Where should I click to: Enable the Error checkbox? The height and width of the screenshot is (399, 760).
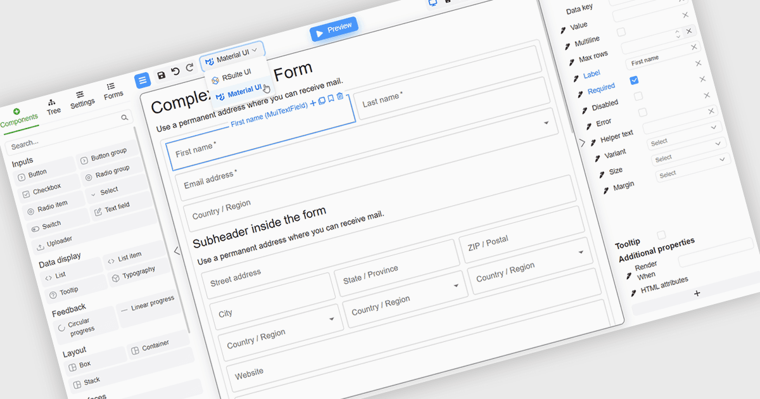[x=643, y=112]
